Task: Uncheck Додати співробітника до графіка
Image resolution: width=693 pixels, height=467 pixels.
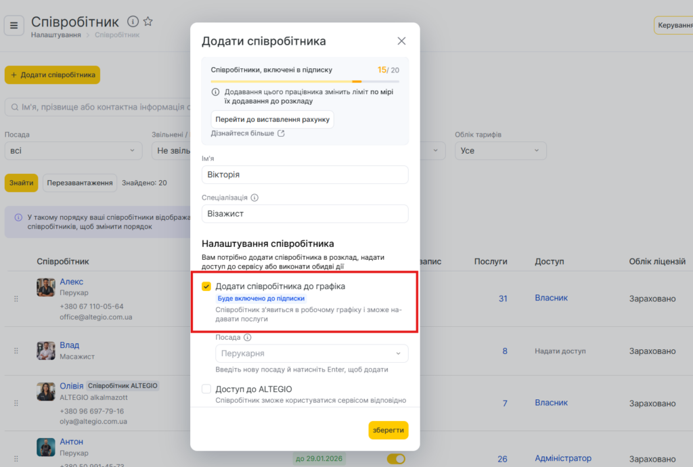Action: [x=206, y=286]
